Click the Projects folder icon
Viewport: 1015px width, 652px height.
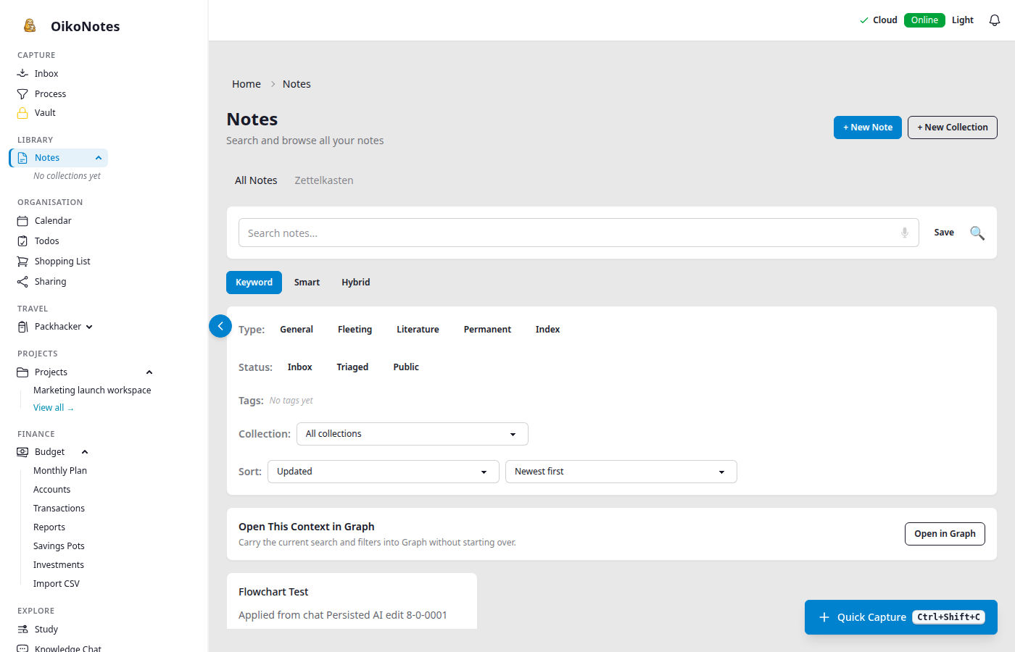point(22,372)
